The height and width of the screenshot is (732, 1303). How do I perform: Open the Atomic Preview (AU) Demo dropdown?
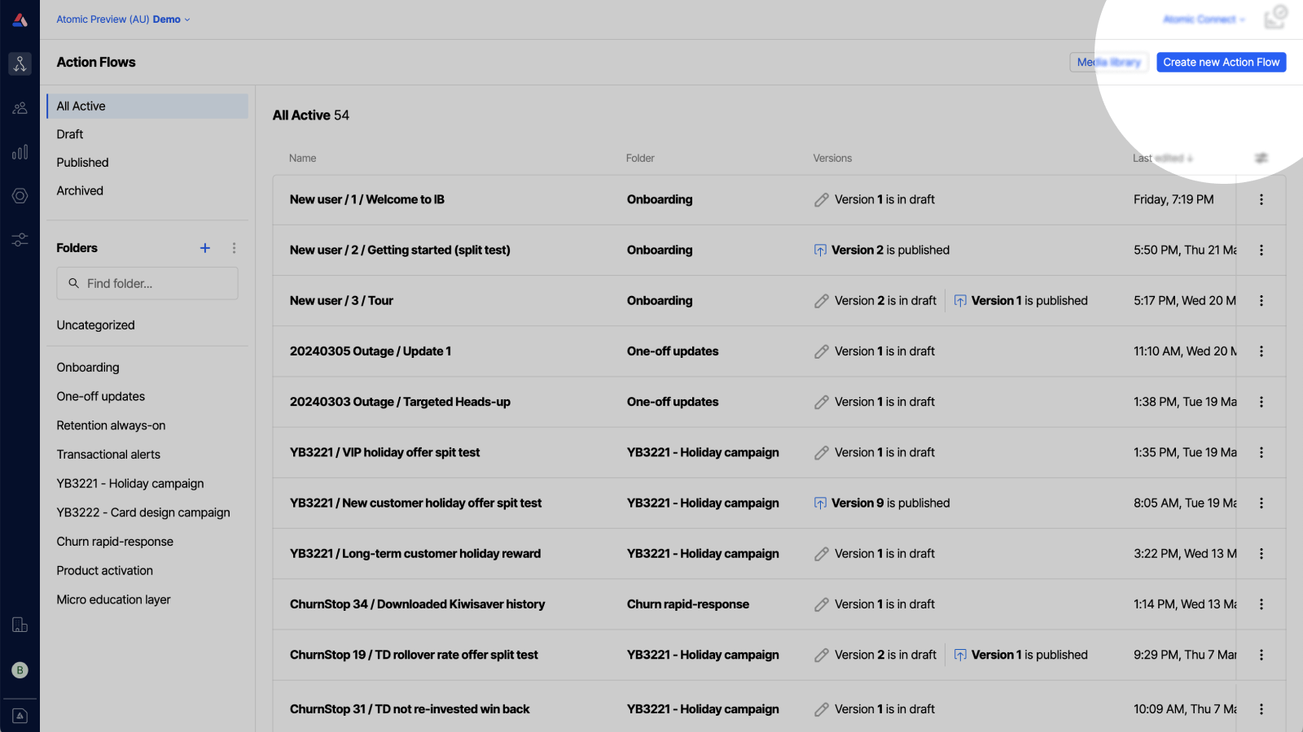coord(123,20)
